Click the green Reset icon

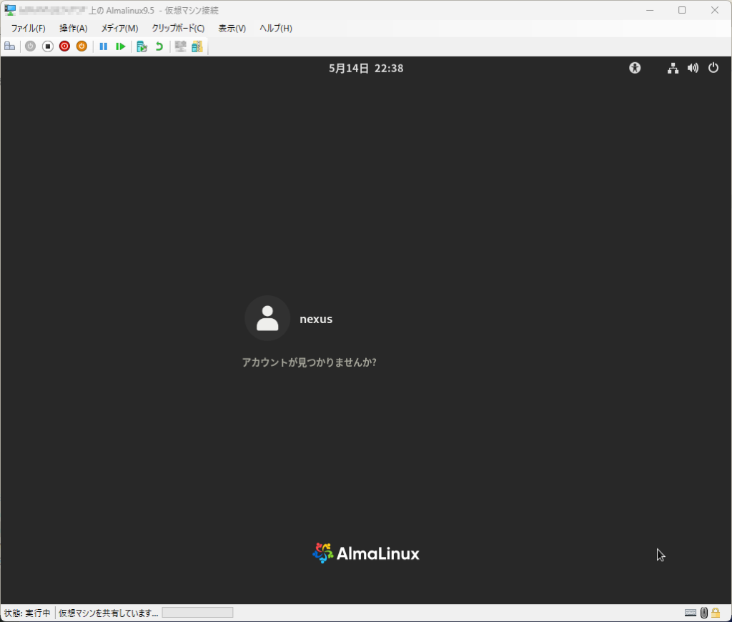(121, 46)
